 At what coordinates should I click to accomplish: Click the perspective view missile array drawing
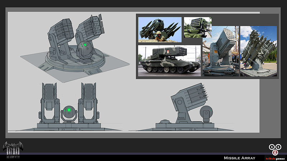point(75,48)
